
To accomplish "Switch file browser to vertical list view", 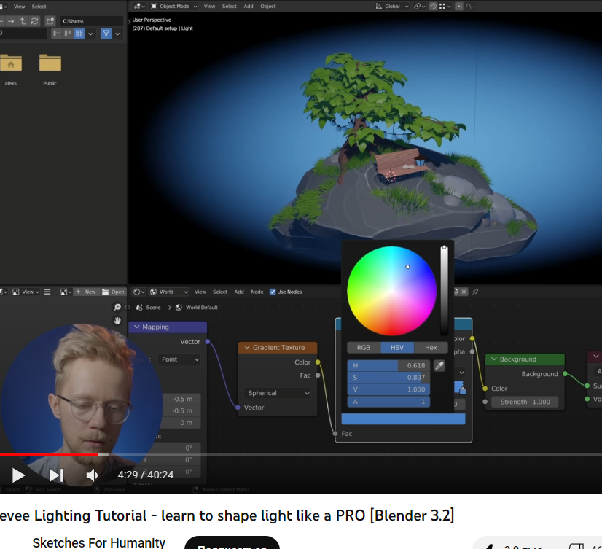I will tap(56, 34).
